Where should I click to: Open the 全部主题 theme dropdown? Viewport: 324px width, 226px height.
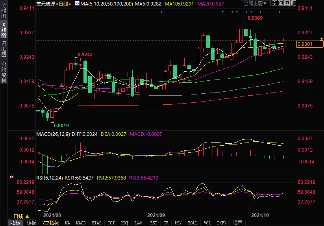tap(255, 4)
